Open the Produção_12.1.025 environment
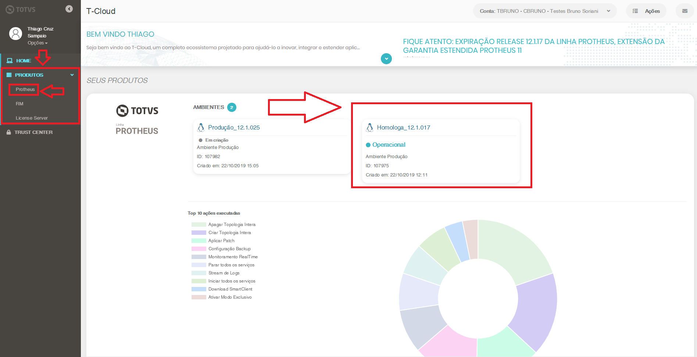This screenshot has width=697, height=357. pos(234,127)
